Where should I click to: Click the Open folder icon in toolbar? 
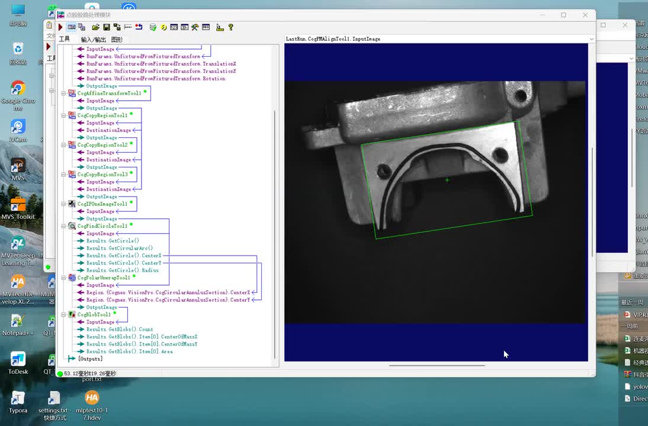(95, 27)
